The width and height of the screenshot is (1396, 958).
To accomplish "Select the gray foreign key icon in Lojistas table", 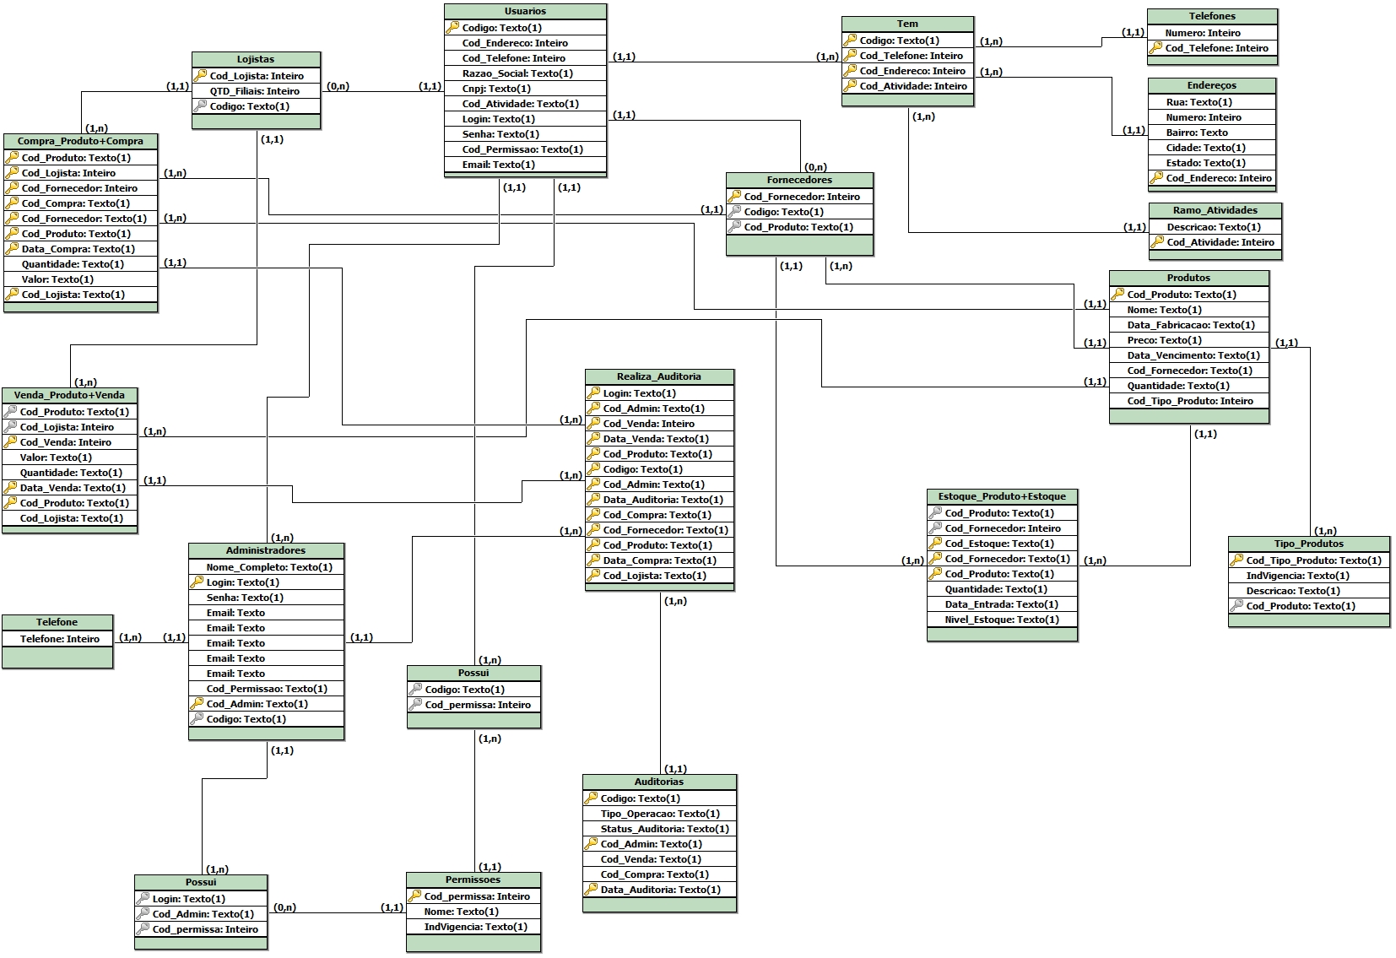I will (200, 106).
